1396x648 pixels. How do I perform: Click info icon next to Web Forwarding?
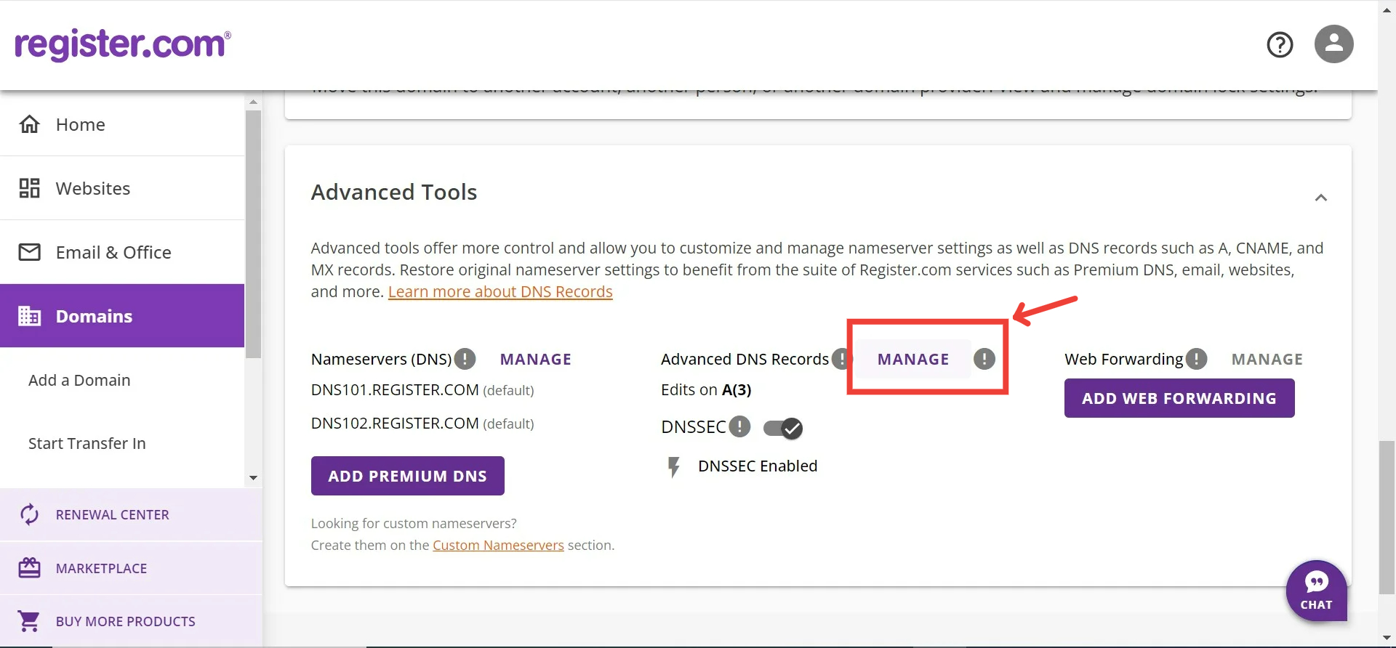pos(1196,359)
